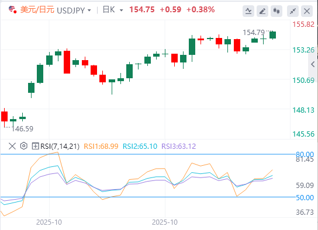This screenshot has width=318, height=230.
Task: Click RSI(7,14,21) indicator label
Action: [x=60, y=146]
